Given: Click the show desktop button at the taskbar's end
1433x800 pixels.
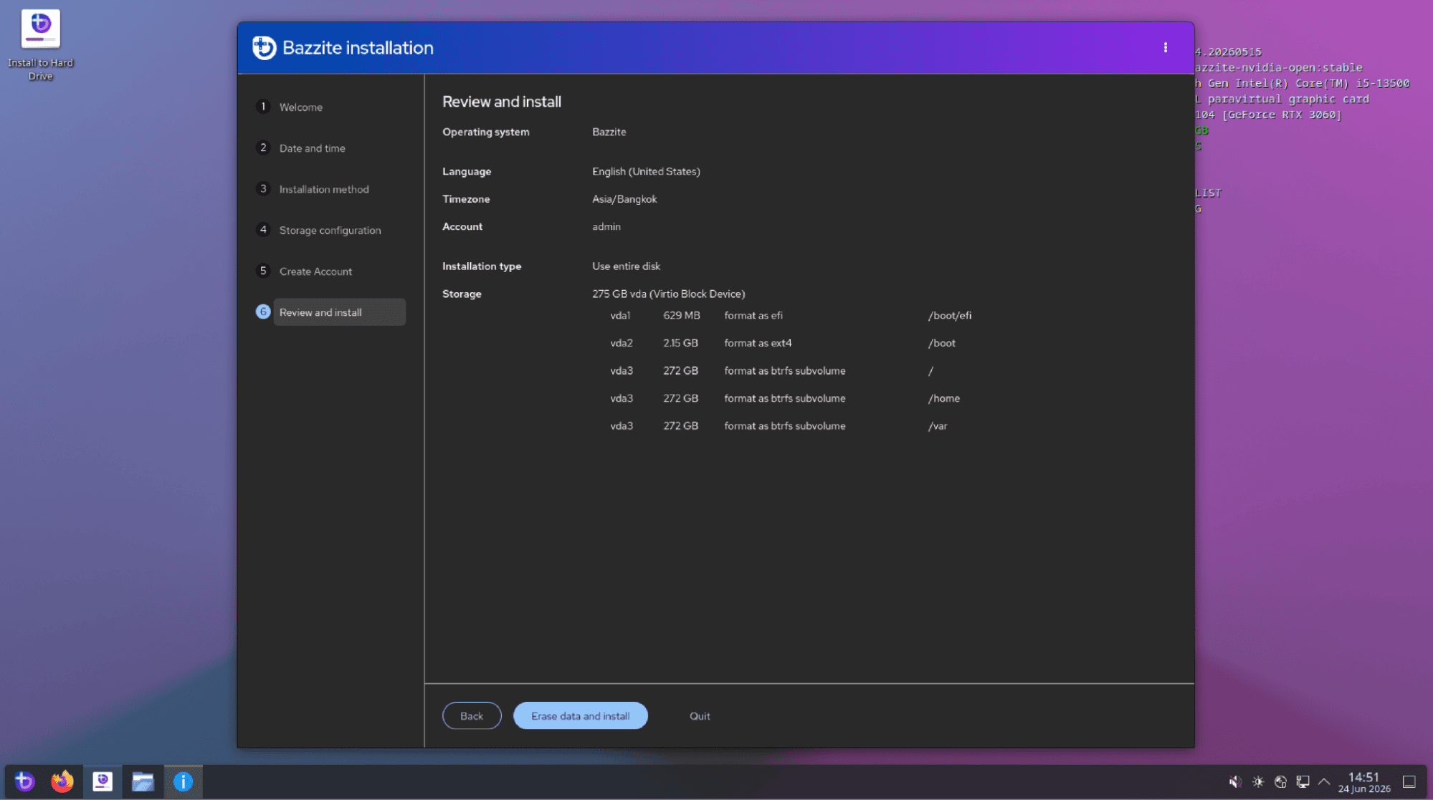Looking at the screenshot, I should 1409,781.
